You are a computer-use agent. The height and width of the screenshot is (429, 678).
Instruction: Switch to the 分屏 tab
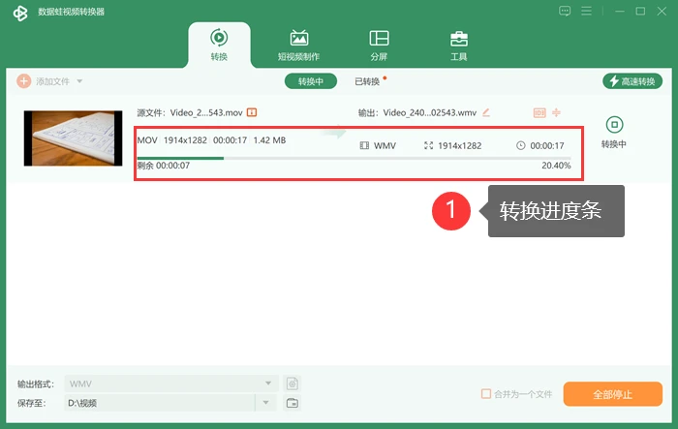(379, 46)
